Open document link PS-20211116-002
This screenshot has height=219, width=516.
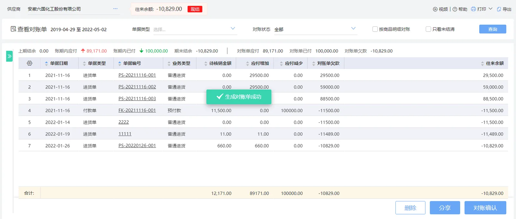[137, 87]
